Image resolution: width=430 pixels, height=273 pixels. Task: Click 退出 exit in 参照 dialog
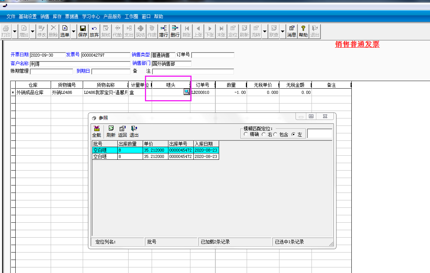click(134, 131)
